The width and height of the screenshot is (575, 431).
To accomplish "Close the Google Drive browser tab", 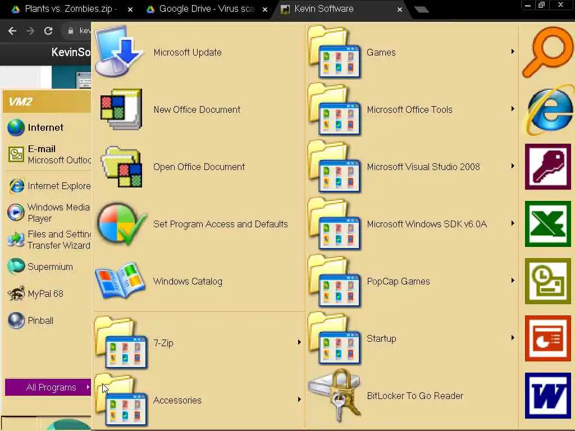I will (265, 10).
